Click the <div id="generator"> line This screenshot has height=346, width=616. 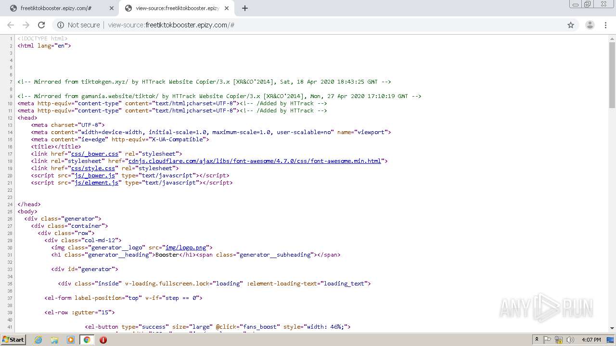pyautogui.click(x=85, y=269)
